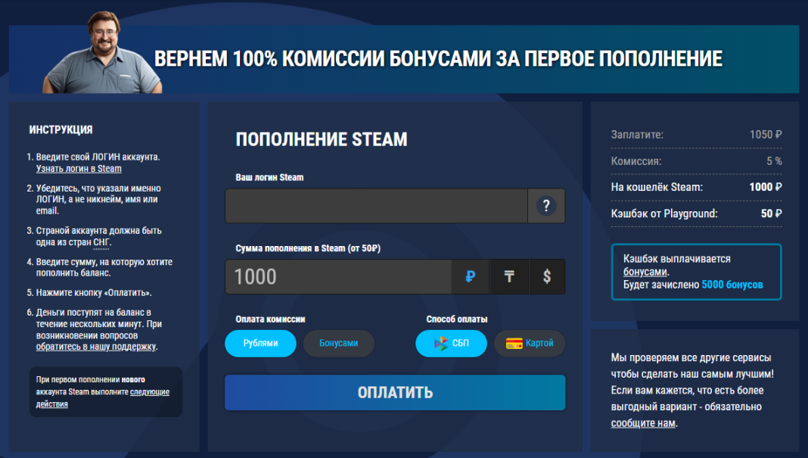Select the tenge currency icon
The image size is (808, 458).
[x=509, y=276]
